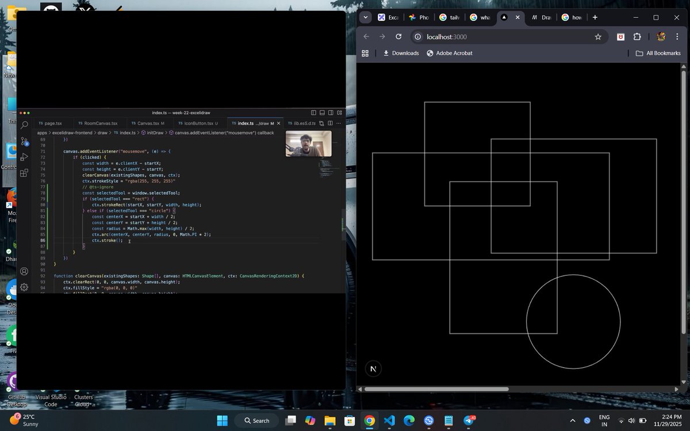The height and width of the screenshot is (431, 690).
Task: Select 'apps' in the editor breadcrumb
Action: [x=42, y=133]
